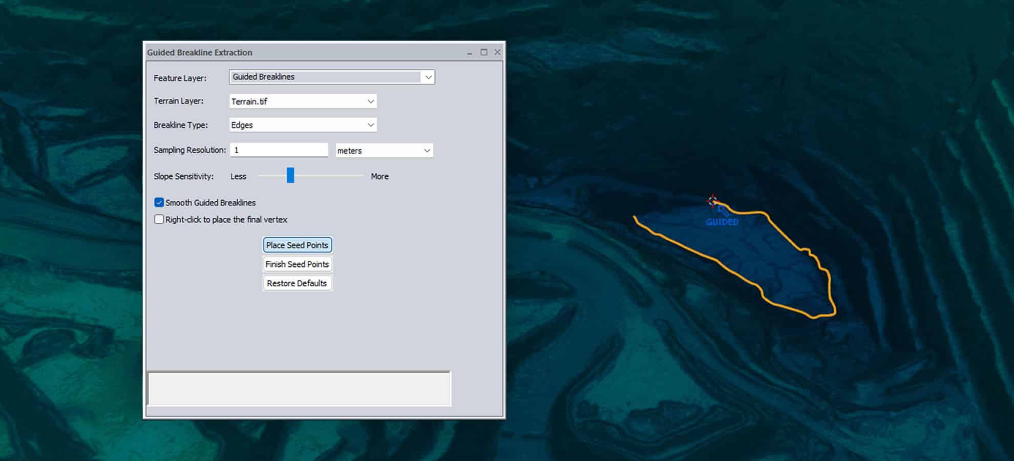Image resolution: width=1014 pixels, height=461 pixels.
Task: Open the Feature Layer dropdown
Action: click(428, 77)
